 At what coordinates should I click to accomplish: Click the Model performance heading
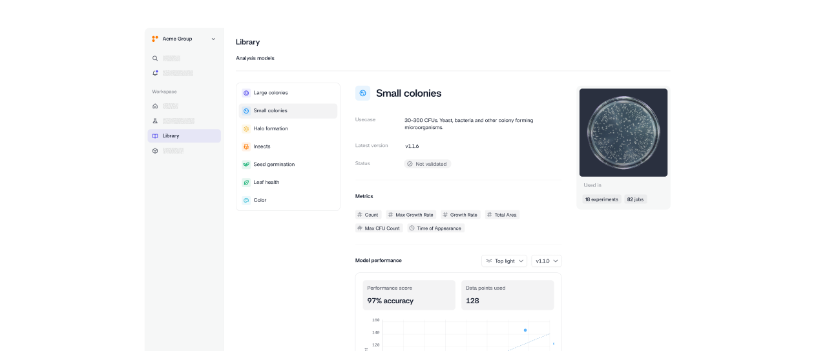[379, 261]
